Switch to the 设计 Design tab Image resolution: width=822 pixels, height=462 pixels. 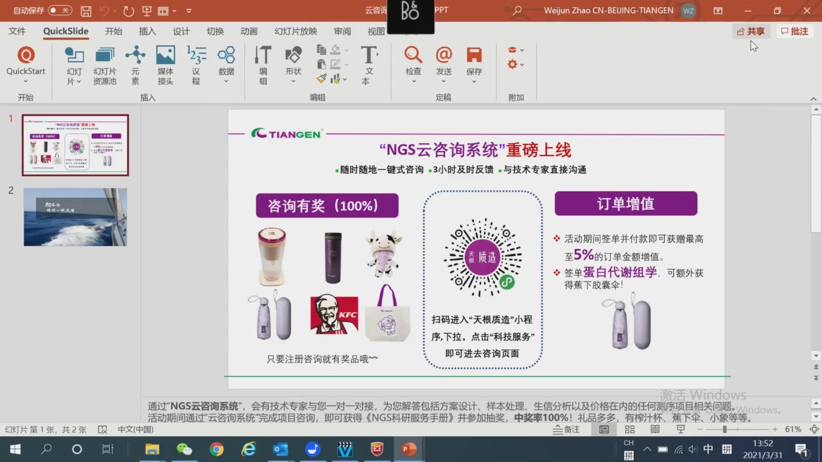(181, 31)
